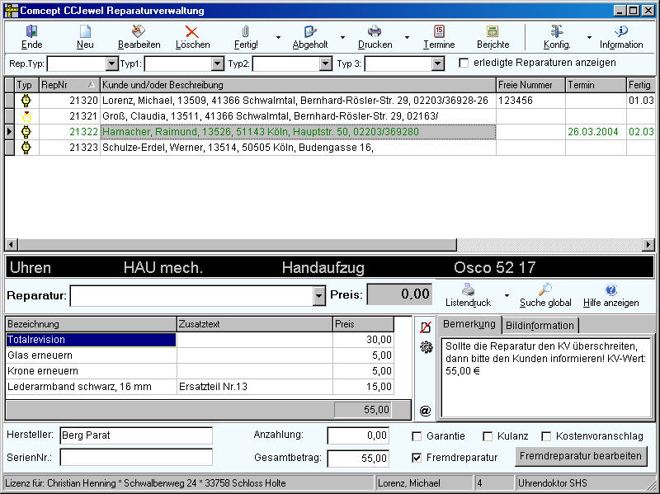Click the @ email icon
660x494 pixels.
tap(425, 410)
